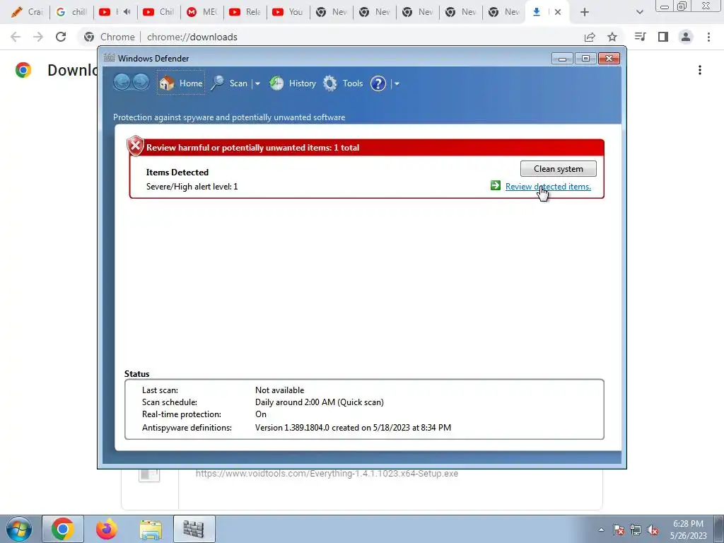Switch to the 'MEG' tab
This screenshot has height=543, width=724.
pyautogui.click(x=202, y=12)
